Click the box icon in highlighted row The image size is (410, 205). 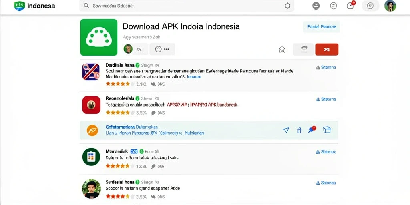pyautogui.click(x=327, y=130)
